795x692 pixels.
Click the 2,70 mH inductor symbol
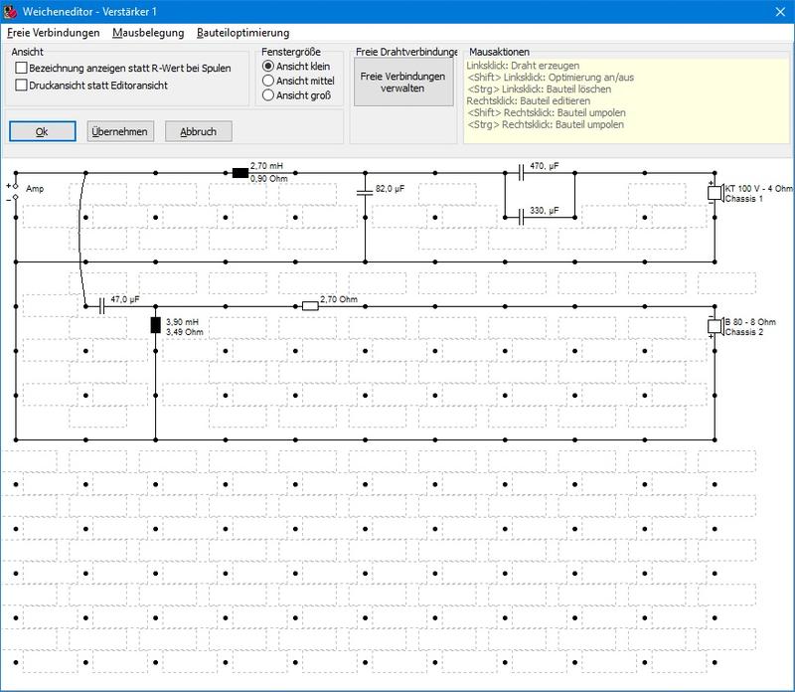239,172
